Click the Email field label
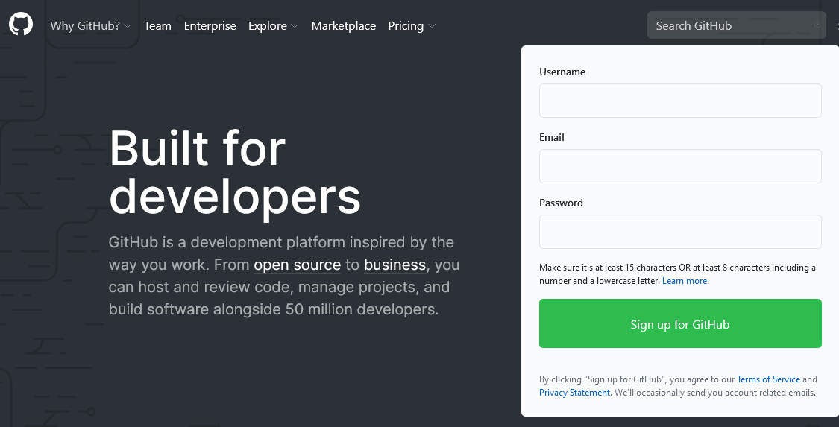The height and width of the screenshot is (427, 839). (552, 137)
